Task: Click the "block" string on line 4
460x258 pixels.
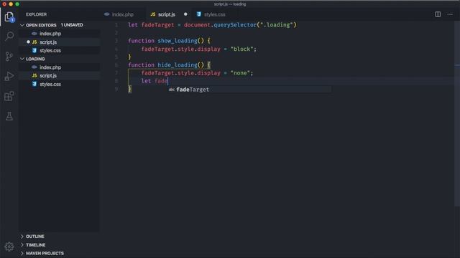Action: point(242,49)
